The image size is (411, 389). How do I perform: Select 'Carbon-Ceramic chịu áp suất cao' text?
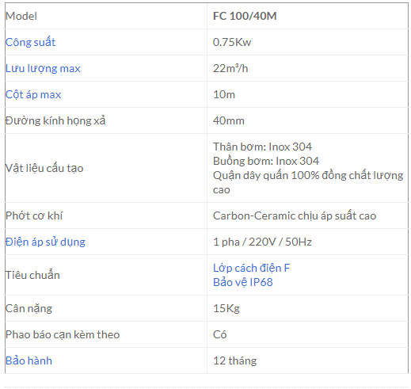(295, 216)
